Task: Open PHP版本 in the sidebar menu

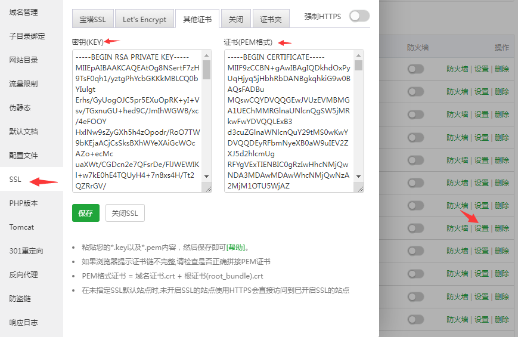Action: tap(23, 203)
